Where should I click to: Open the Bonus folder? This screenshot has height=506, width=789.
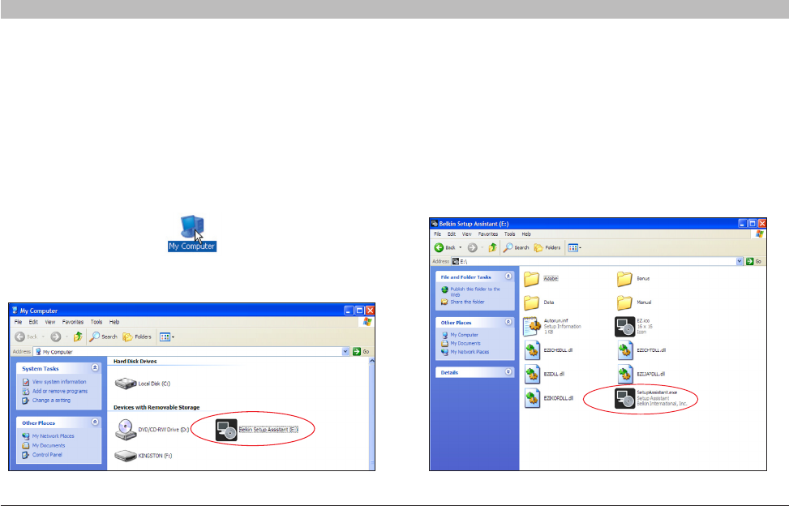634,279
